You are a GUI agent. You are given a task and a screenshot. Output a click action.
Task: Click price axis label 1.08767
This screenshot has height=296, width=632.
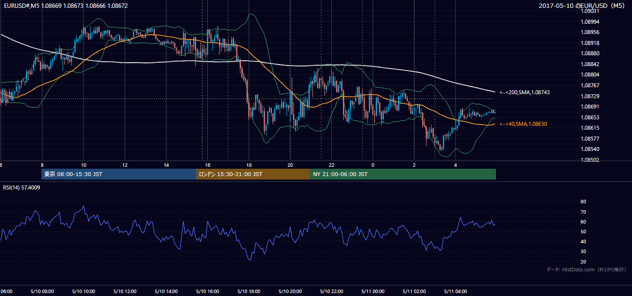[590, 85]
